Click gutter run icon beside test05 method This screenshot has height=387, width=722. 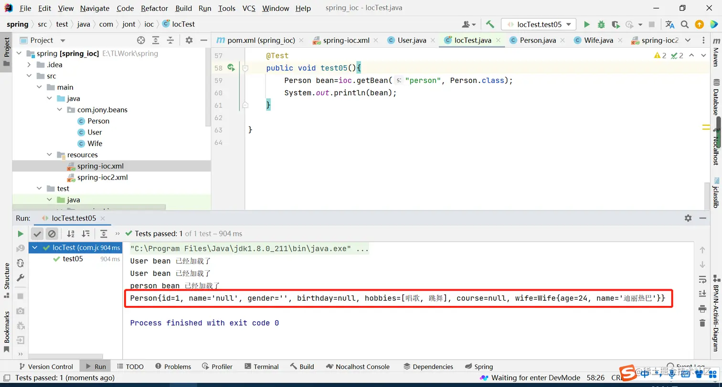(231, 68)
